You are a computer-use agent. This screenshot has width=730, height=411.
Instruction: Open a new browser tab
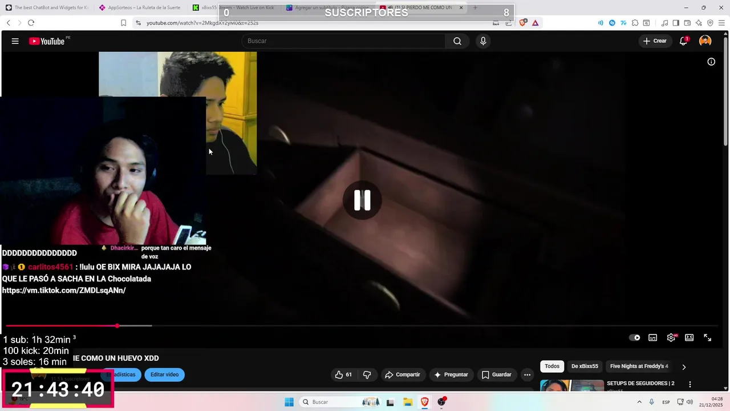(475, 7)
